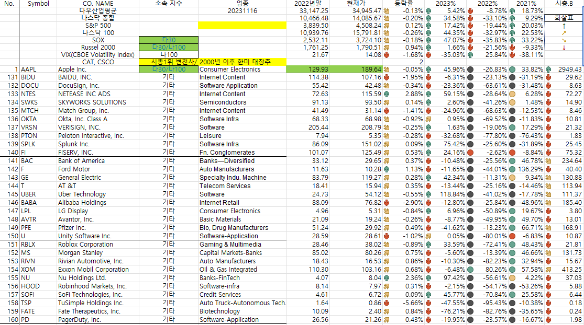584x325 pixels.
Task: Click the orange down-right arrow under 화살표
Action: [564, 40]
